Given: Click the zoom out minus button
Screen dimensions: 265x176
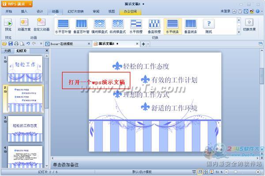Looking at the screenshot, I should click(227, 172).
